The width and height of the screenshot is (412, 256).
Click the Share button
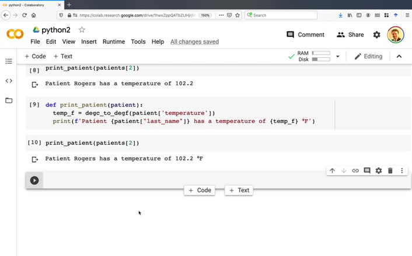click(350, 34)
